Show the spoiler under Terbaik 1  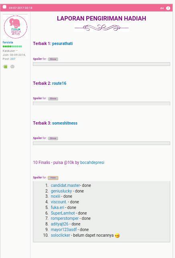53,59
